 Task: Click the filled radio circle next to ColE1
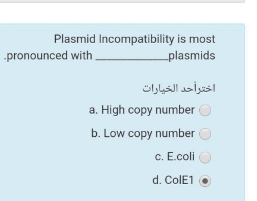[x=205, y=181]
